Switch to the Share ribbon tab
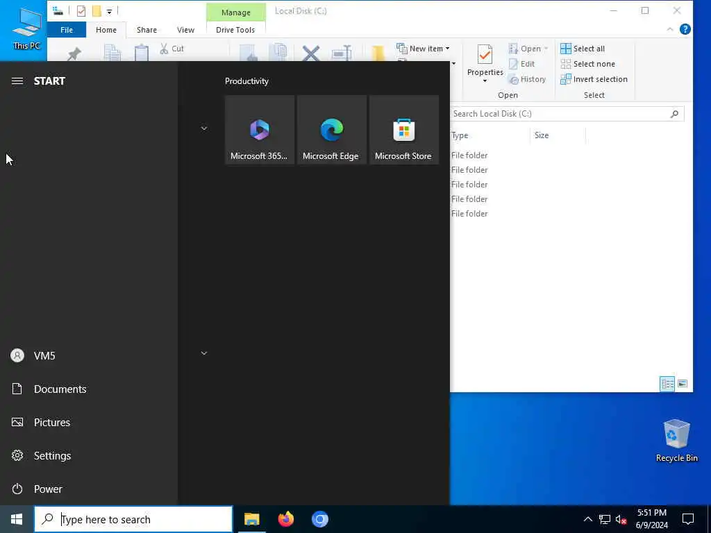 [x=147, y=30]
